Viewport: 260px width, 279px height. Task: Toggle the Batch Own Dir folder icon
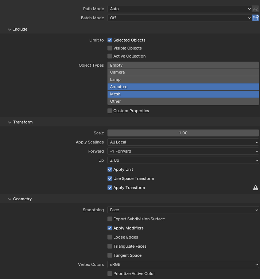point(255,18)
